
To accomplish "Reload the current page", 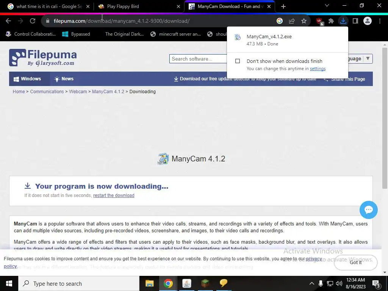I will pyautogui.click(x=33, y=21).
